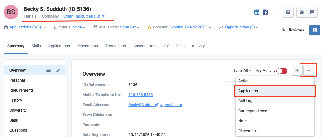This screenshot has width=322, height=137.
Task: Click the Availability calendar icon
Action: pyautogui.click(x=96, y=27)
